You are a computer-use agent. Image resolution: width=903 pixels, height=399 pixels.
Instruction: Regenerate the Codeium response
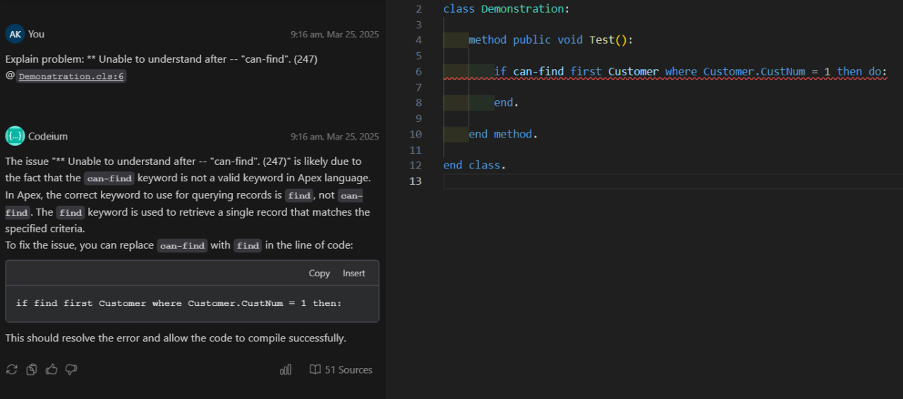[11, 369]
